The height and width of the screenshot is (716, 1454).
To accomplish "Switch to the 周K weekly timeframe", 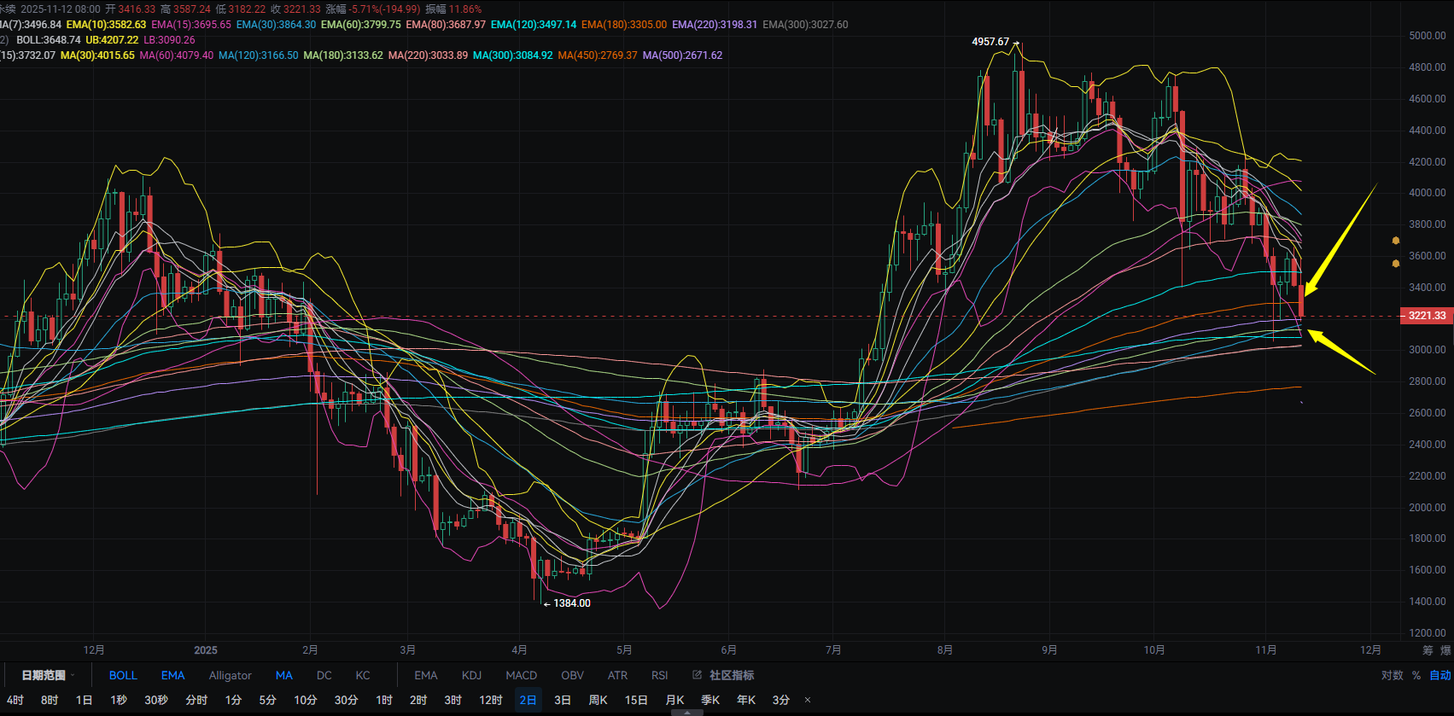I will [x=598, y=700].
